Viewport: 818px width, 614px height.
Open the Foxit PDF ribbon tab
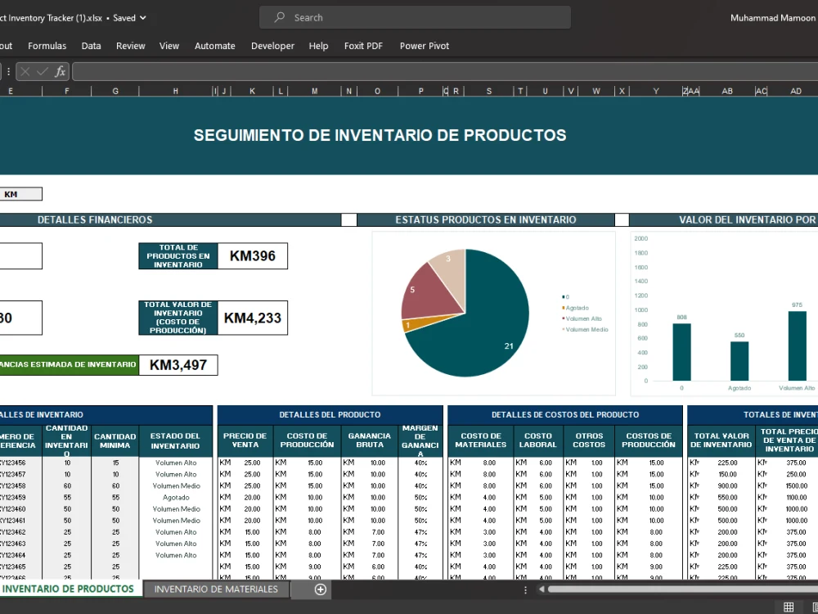(363, 46)
